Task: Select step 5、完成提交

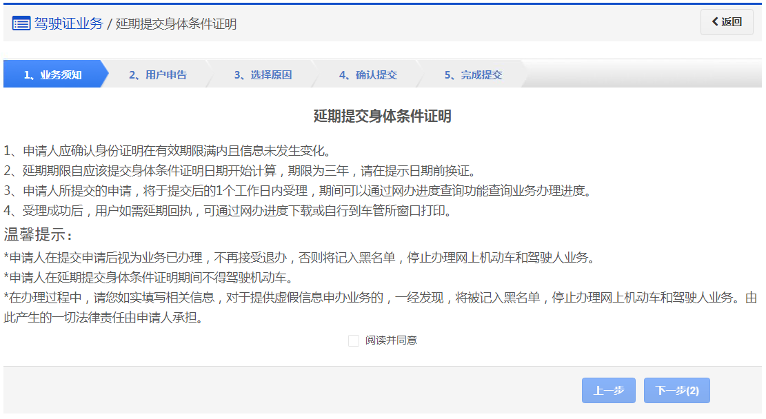Action: pyautogui.click(x=473, y=75)
